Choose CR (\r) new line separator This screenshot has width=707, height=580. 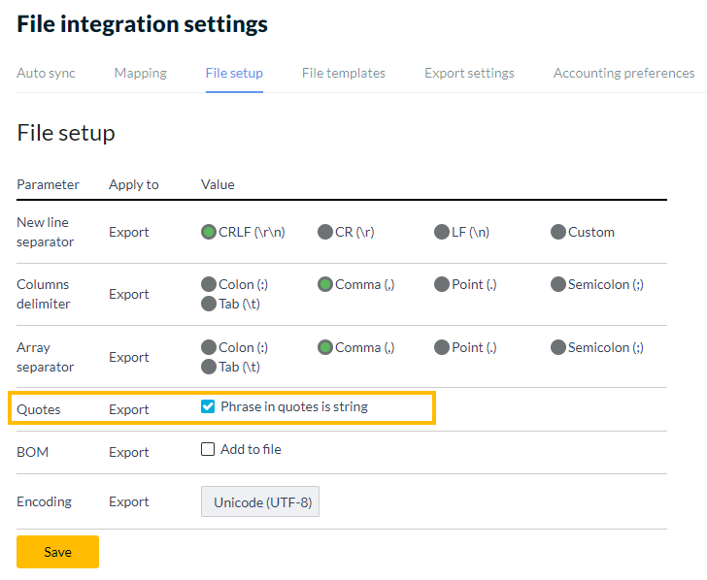pyautogui.click(x=325, y=232)
